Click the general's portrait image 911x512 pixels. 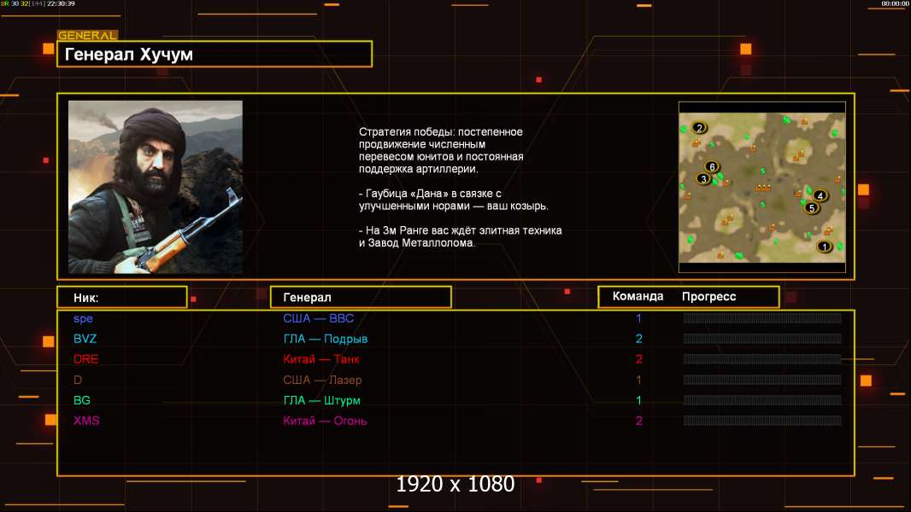tap(156, 187)
